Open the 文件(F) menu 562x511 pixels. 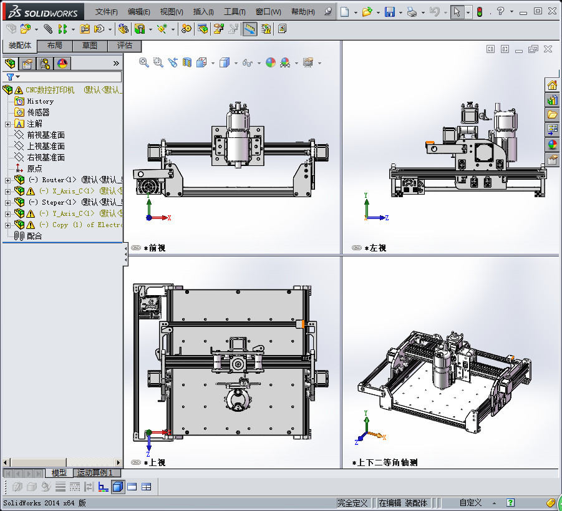107,12
